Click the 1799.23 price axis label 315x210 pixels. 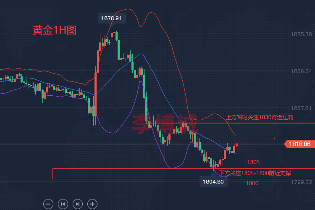click(x=301, y=182)
